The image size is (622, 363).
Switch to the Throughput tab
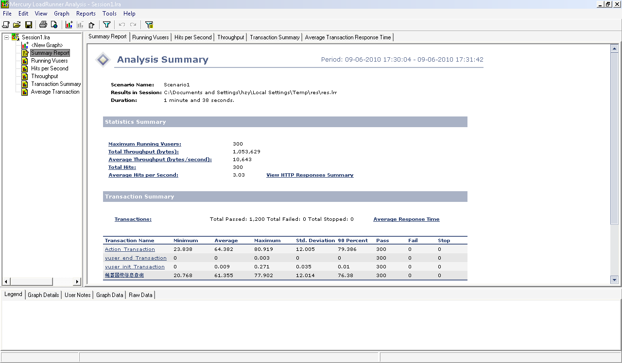(x=231, y=37)
